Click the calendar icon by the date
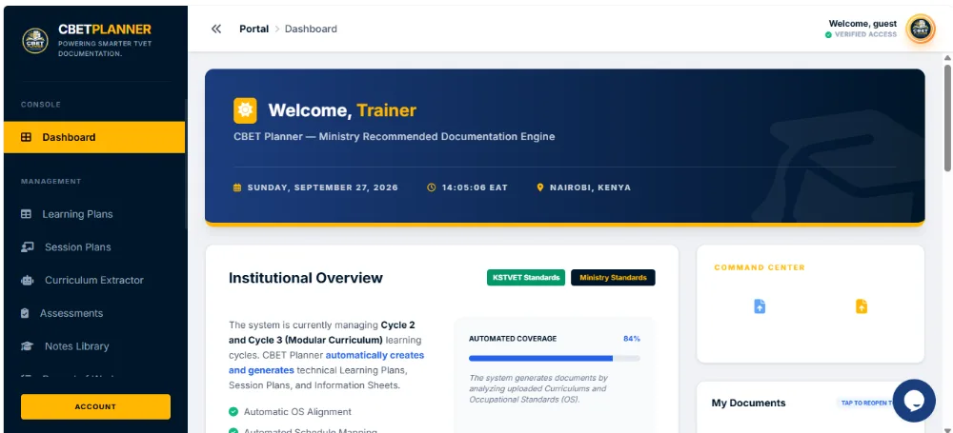This screenshot has width=953, height=433. pos(237,187)
